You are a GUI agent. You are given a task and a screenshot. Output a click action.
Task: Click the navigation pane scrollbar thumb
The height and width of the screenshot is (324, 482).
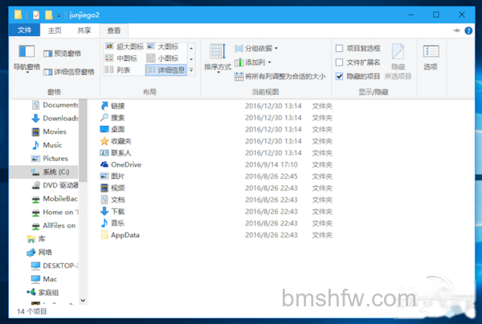click(x=83, y=140)
